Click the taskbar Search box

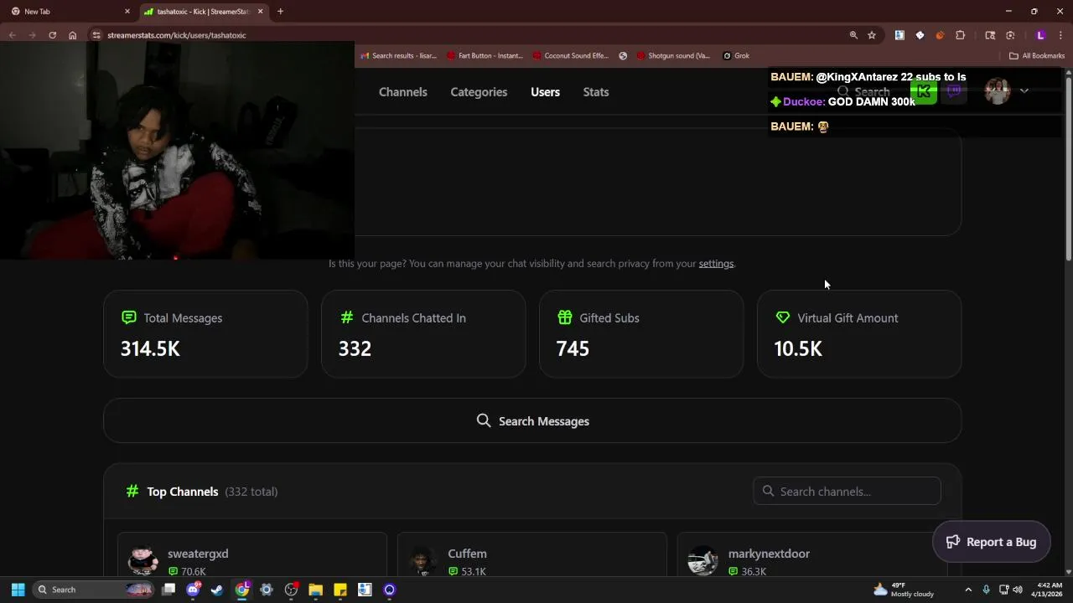click(95, 590)
